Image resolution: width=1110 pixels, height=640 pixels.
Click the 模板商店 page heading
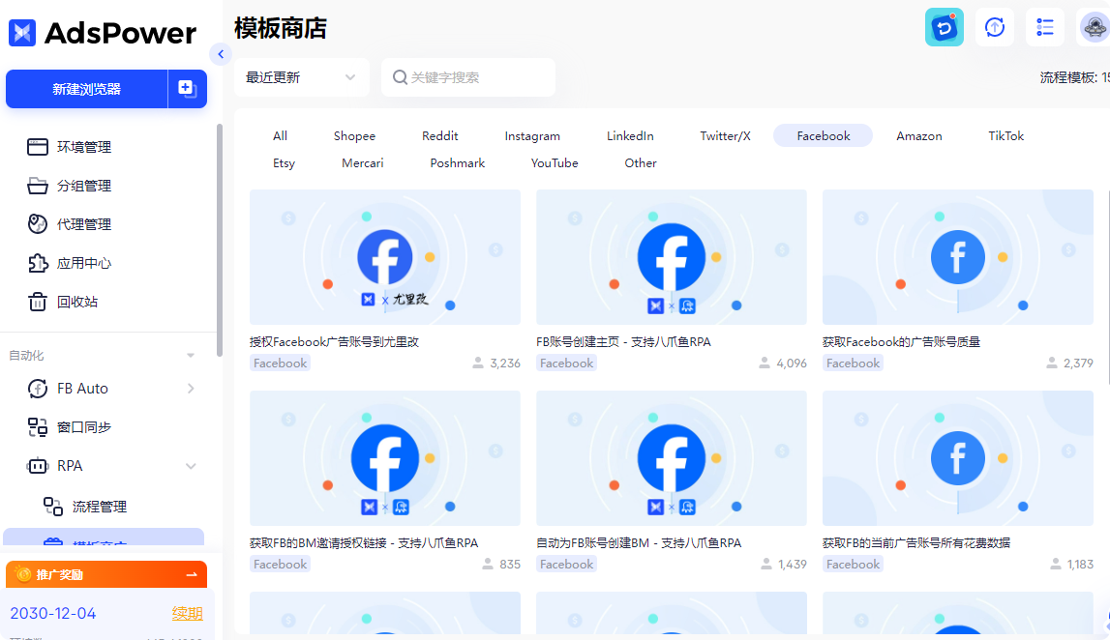281,28
